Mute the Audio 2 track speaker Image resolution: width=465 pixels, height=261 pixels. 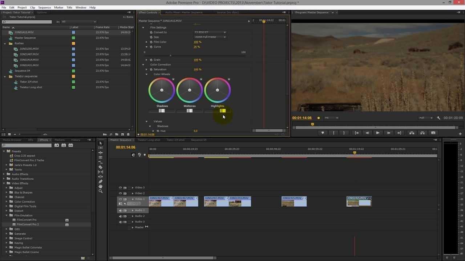(x=120, y=216)
